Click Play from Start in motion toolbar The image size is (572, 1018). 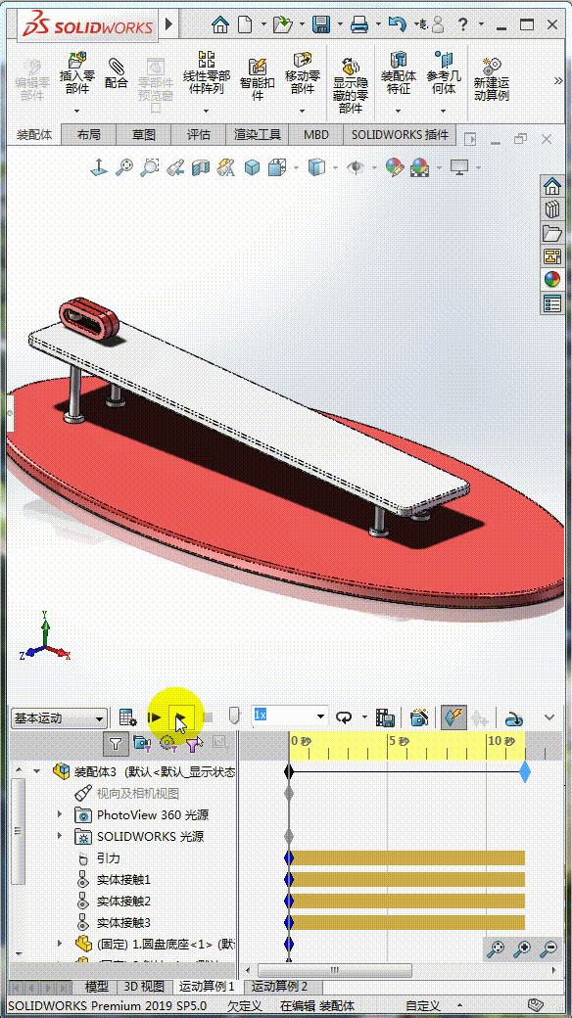[155, 717]
